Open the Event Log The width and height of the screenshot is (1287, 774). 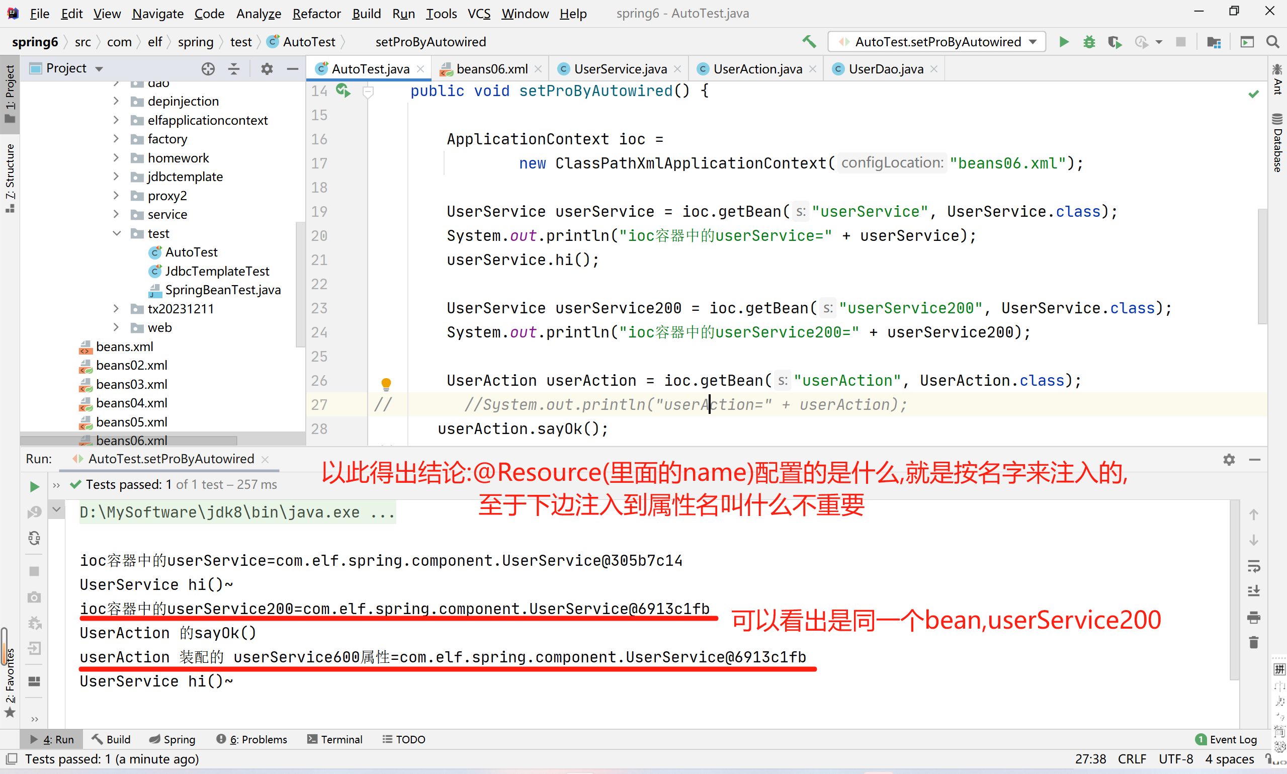[x=1226, y=739]
